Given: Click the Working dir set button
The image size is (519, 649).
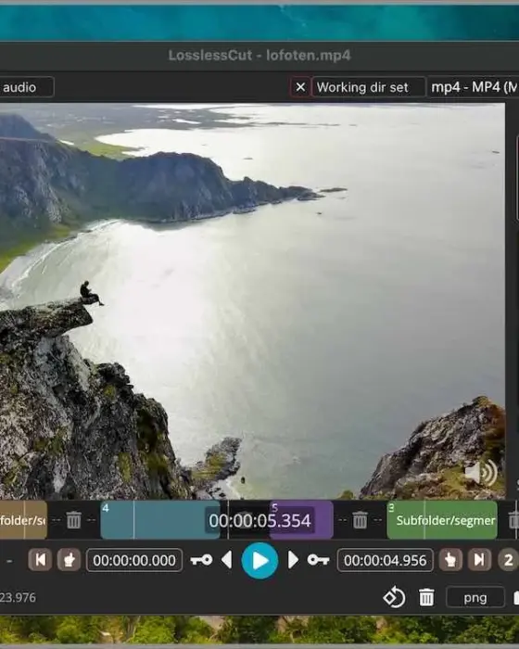Looking at the screenshot, I should 368,87.
